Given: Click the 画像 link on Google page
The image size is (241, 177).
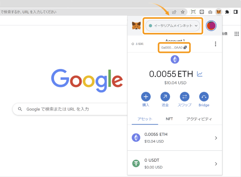Looking at the screenshot, I should coord(225,34).
